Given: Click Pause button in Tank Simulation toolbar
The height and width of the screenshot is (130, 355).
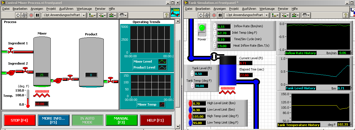Looking at the screenshot, I should 220,15.
